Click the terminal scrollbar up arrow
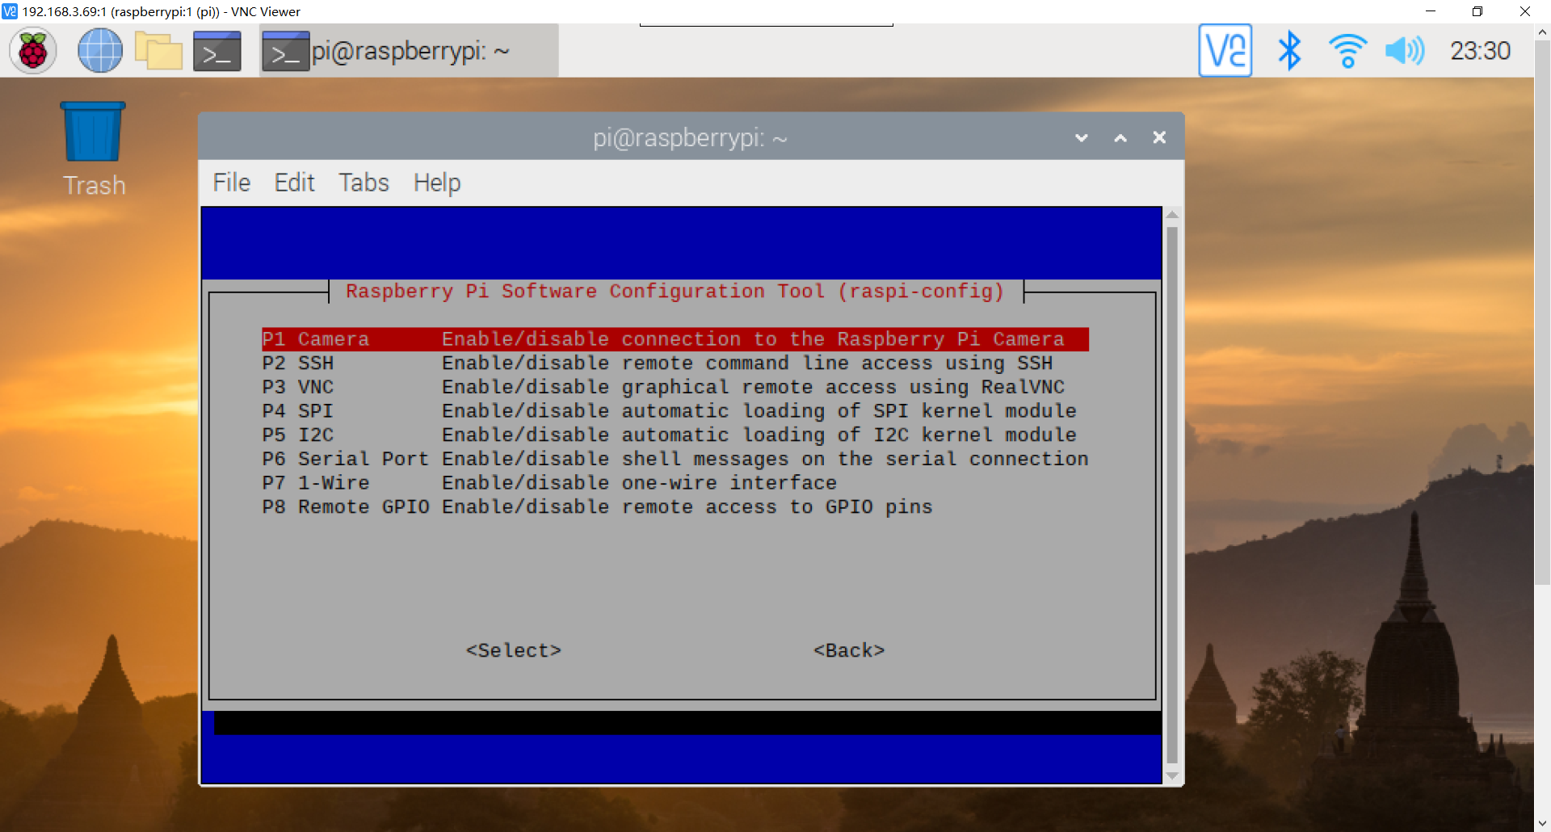 (x=1172, y=214)
